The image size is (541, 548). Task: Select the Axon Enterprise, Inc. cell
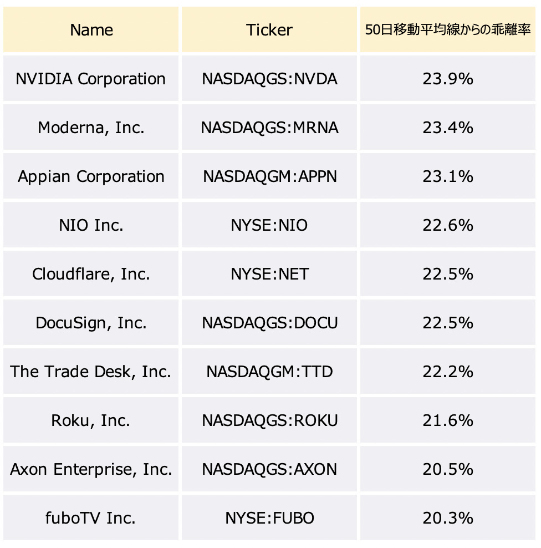pos(91,469)
